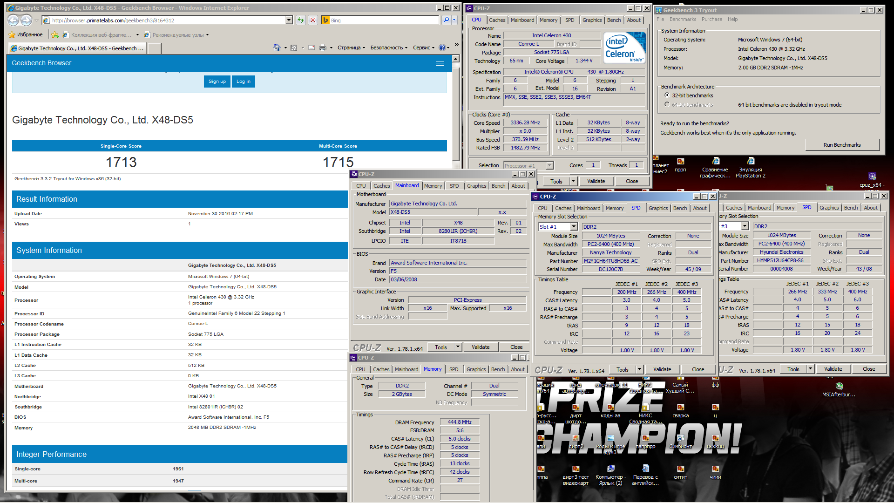Refresh the page in Internet Explorer
Screen dimensions: 894x503
[x=301, y=20]
